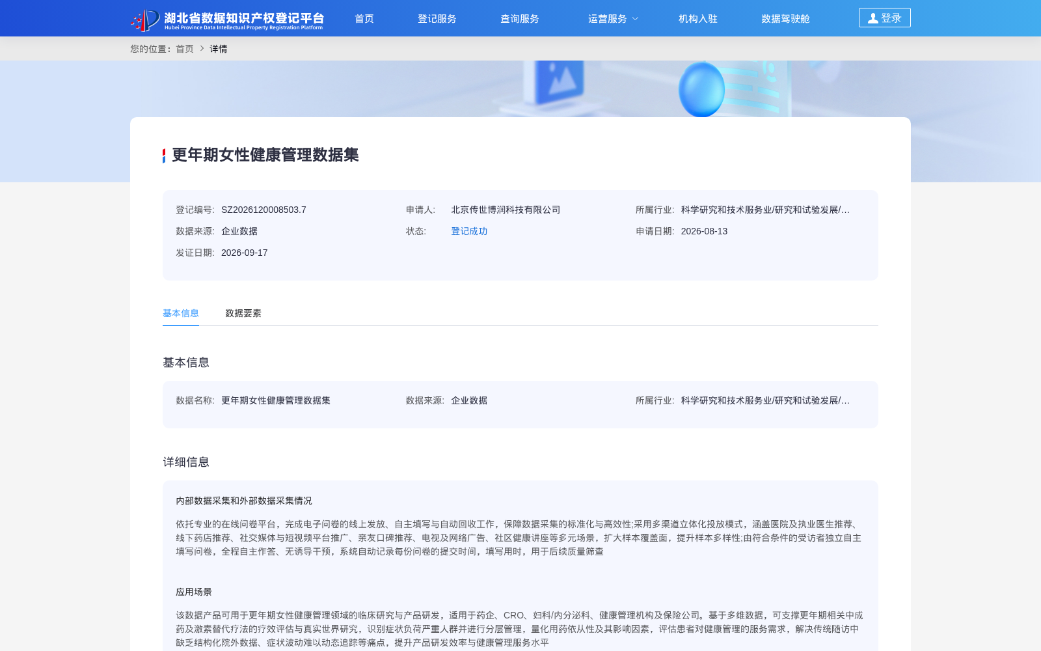
Task: Click applicant 北京传世博润科技有限公司
Action: [x=506, y=210]
